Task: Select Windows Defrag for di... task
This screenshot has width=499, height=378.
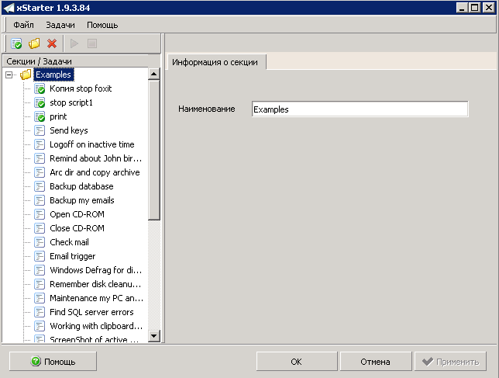Action: (x=96, y=270)
